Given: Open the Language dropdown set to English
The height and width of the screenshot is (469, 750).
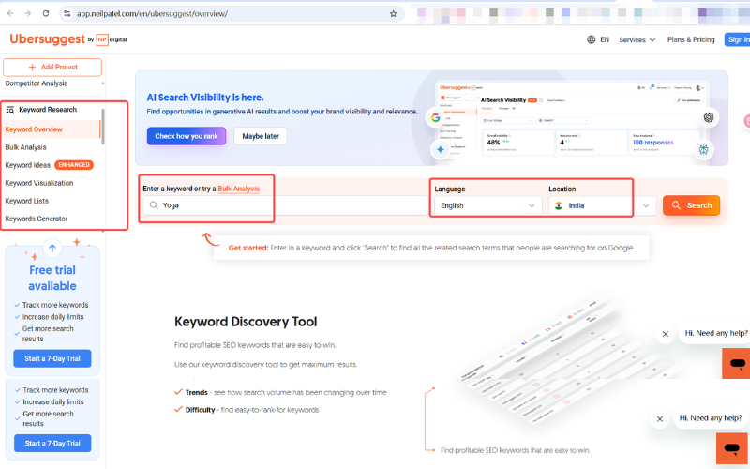Looking at the screenshot, I should [486, 204].
